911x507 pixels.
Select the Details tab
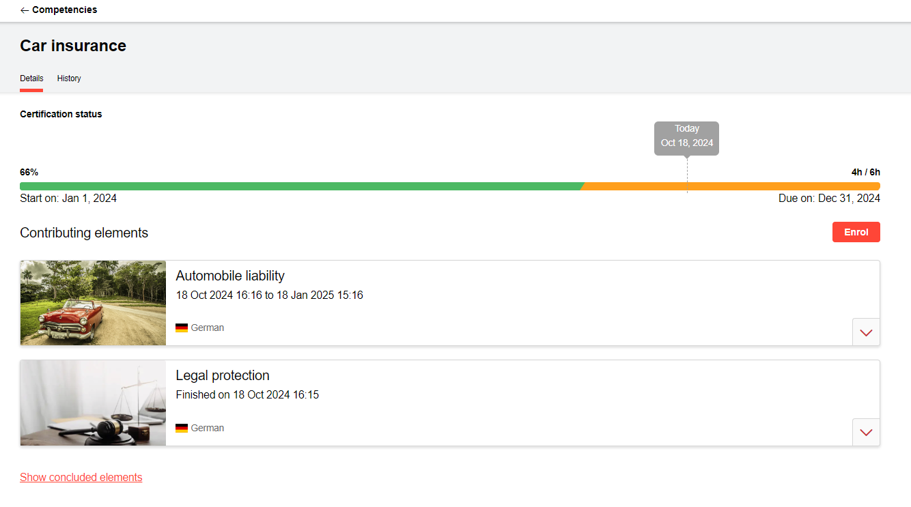pyautogui.click(x=31, y=78)
